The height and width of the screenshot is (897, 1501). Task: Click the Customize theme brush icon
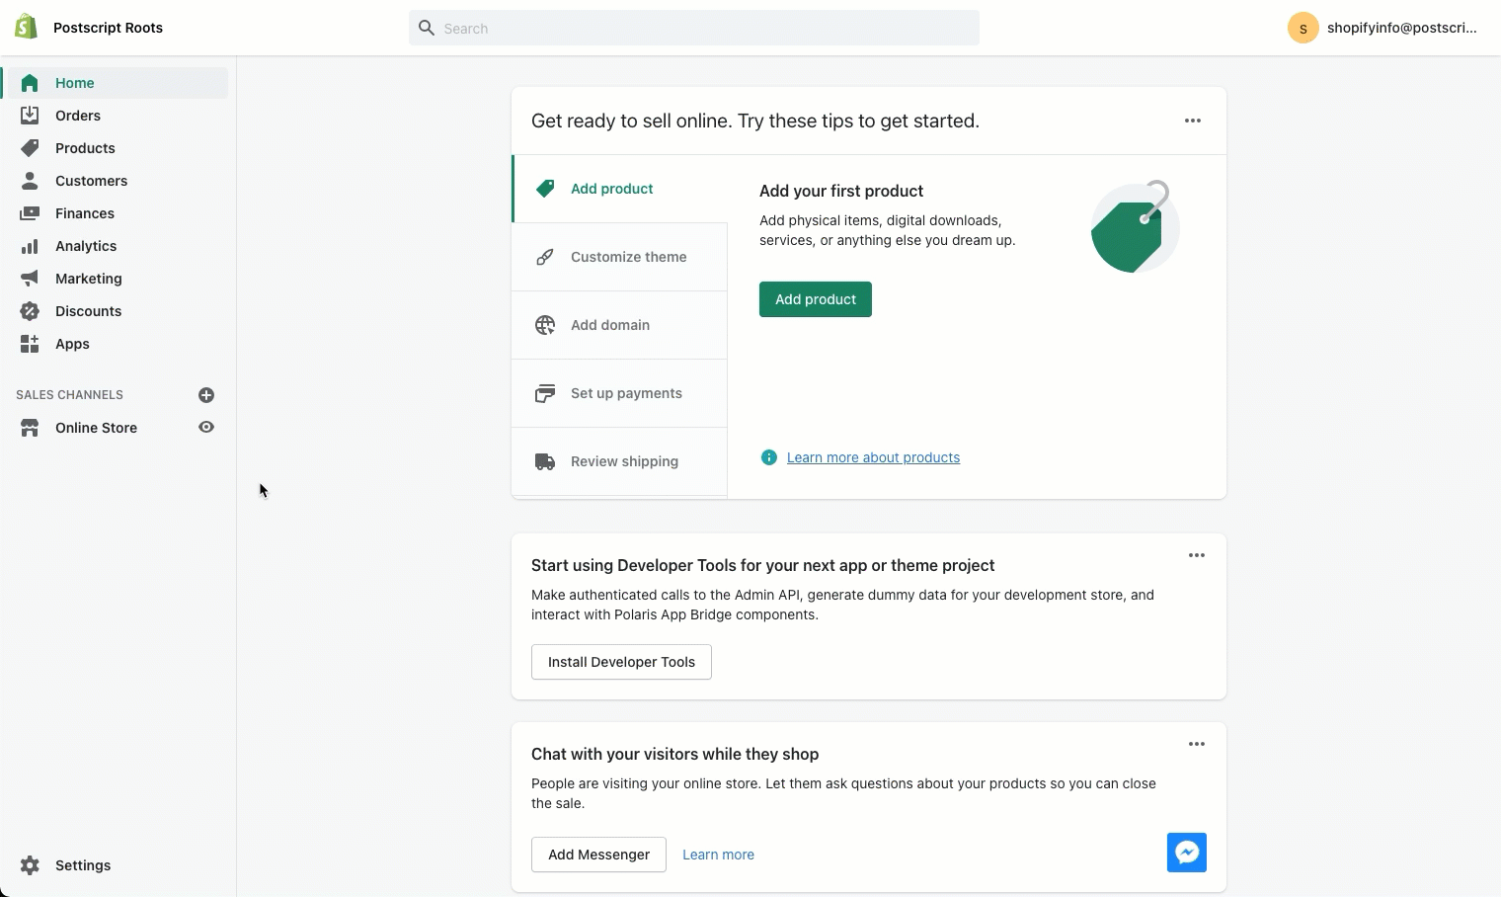pyautogui.click(x=545, y=257)
